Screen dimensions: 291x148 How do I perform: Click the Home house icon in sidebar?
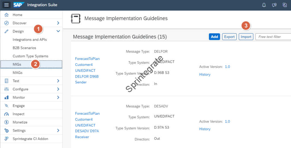(x=7, y=15)
